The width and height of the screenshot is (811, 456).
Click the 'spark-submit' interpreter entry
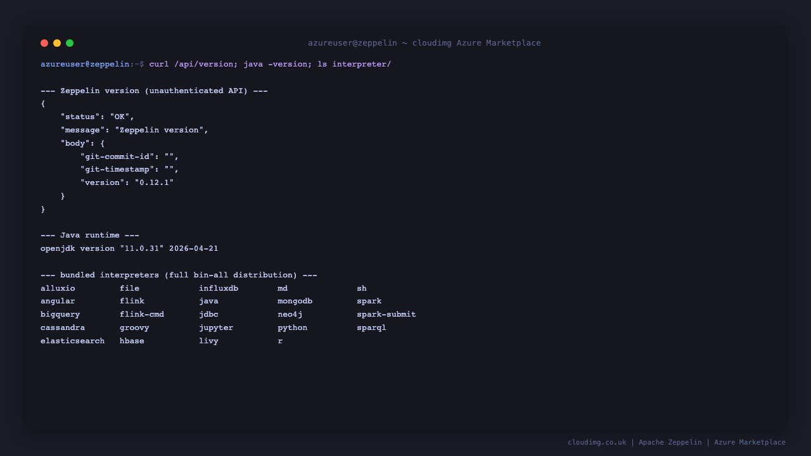386,314
